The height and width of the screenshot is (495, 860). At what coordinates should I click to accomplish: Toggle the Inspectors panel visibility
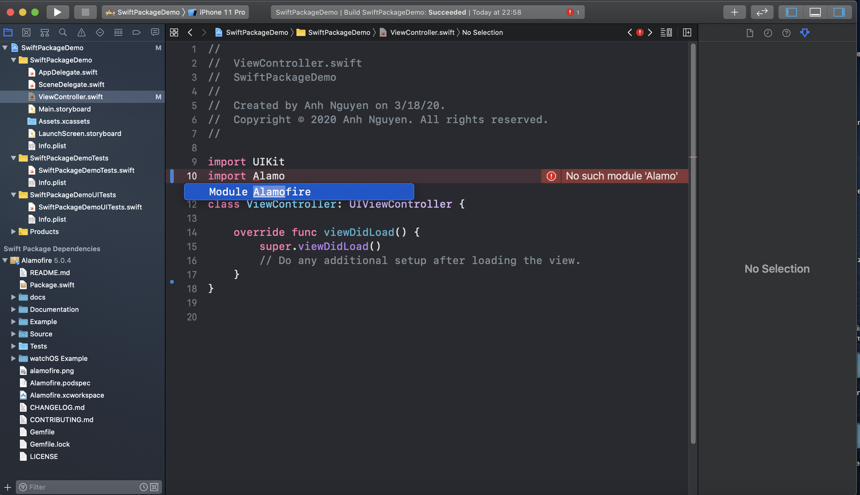coord(839,12)
